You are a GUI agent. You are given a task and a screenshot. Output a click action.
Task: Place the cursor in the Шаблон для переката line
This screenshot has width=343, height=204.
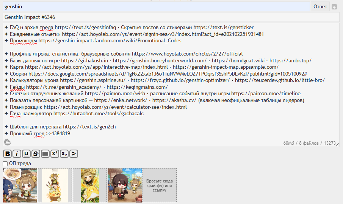click(x=60, y=127)
